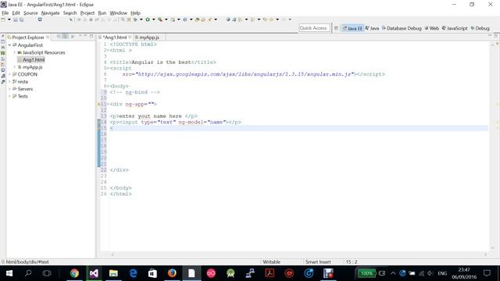Click the Debug bug toolbar icon

(x=135, y=20)
